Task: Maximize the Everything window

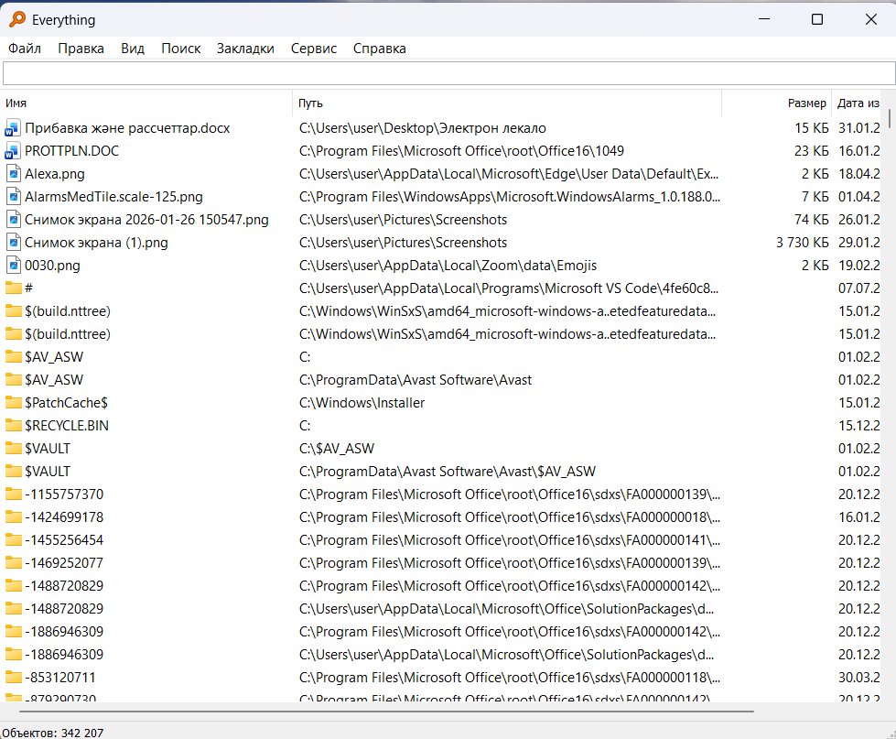Action: 817,19
